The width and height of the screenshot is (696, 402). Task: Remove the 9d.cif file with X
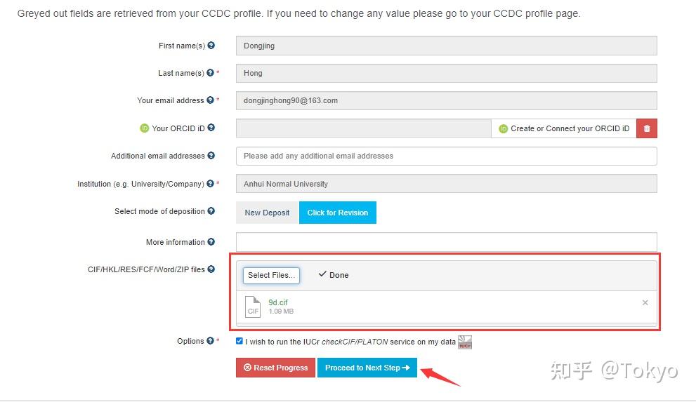pyautogui.click(x=645, y=303)
